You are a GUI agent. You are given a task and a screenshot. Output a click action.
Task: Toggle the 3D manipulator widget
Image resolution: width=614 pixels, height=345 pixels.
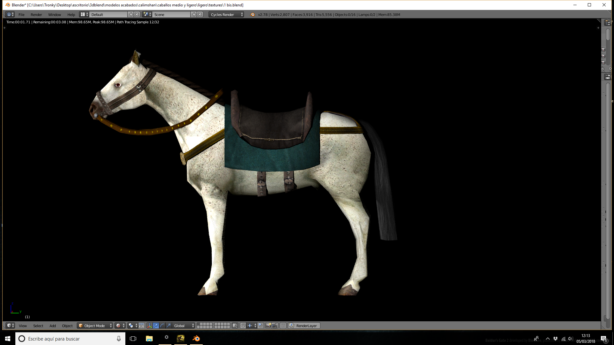149,326
